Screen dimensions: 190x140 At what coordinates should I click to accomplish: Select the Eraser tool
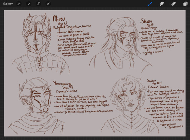tap(173, 4)
